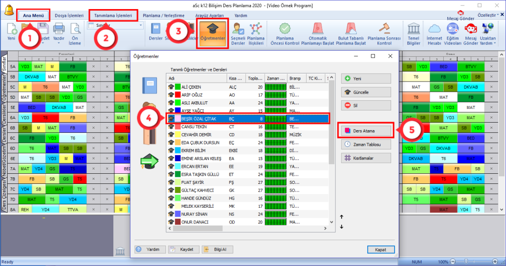Image resolution: width=506 pixels, height=266 pixels.
Task: Click the teacher list horizontal scrollbar
Action: [x=197, y=228]
